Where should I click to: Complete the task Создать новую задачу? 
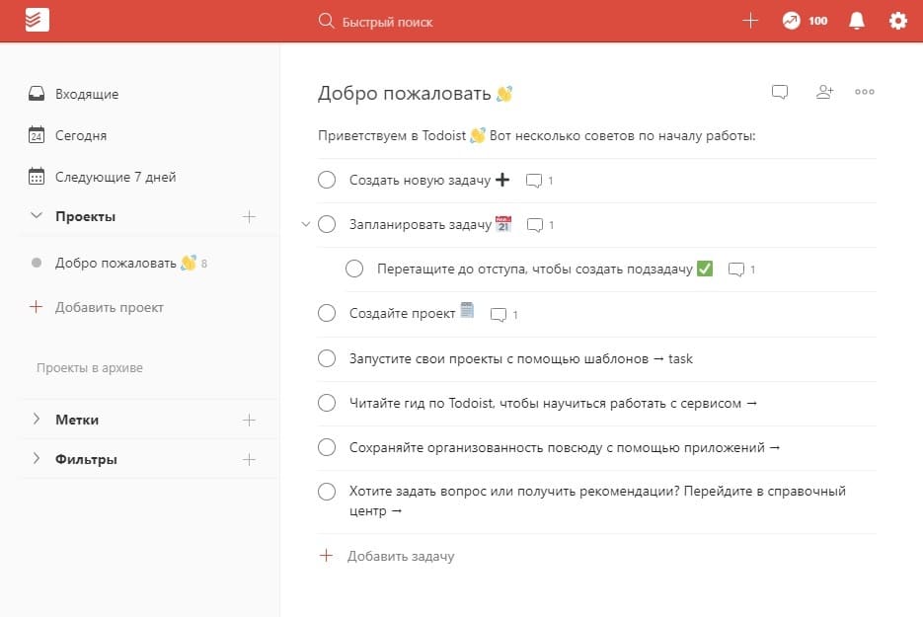pos(327,180)
